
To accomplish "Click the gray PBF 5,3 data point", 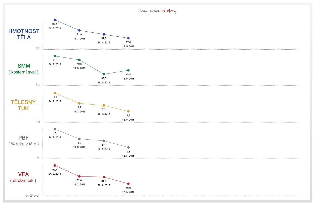I will (128, 147).
